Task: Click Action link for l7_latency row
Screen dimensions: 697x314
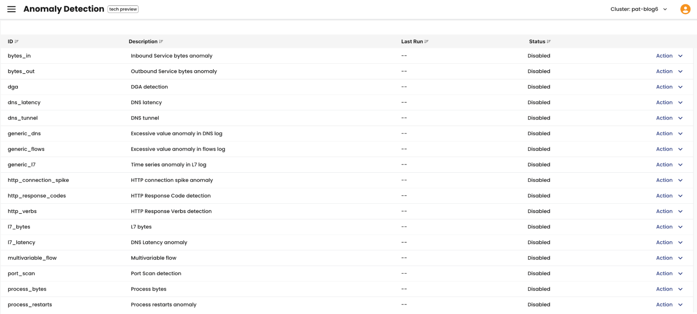Action: coord(664,242)
